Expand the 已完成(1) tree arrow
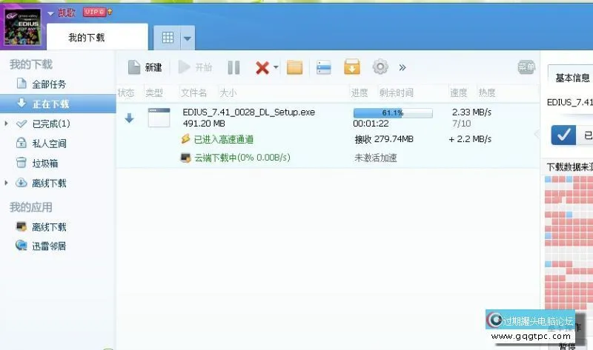This screenshot has width=593, height=350. click(x=6, y=123)
